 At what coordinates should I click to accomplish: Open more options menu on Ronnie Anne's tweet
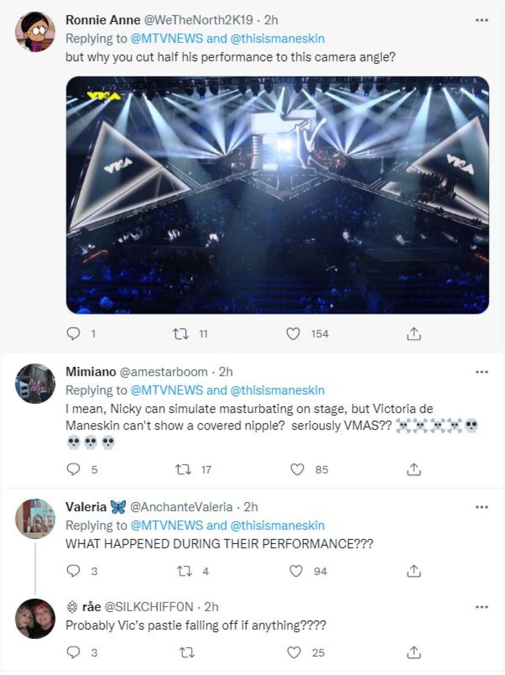tap(481, 21)
